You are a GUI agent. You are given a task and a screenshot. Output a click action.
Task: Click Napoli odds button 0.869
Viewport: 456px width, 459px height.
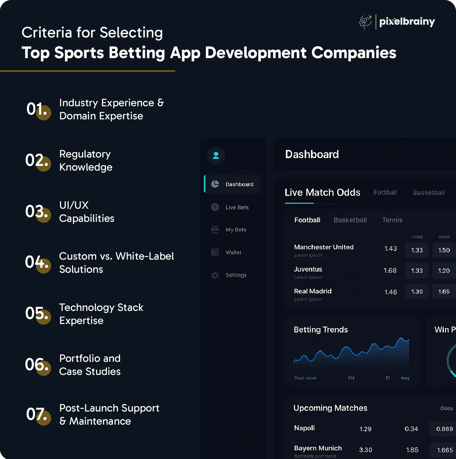click(444, 429)
